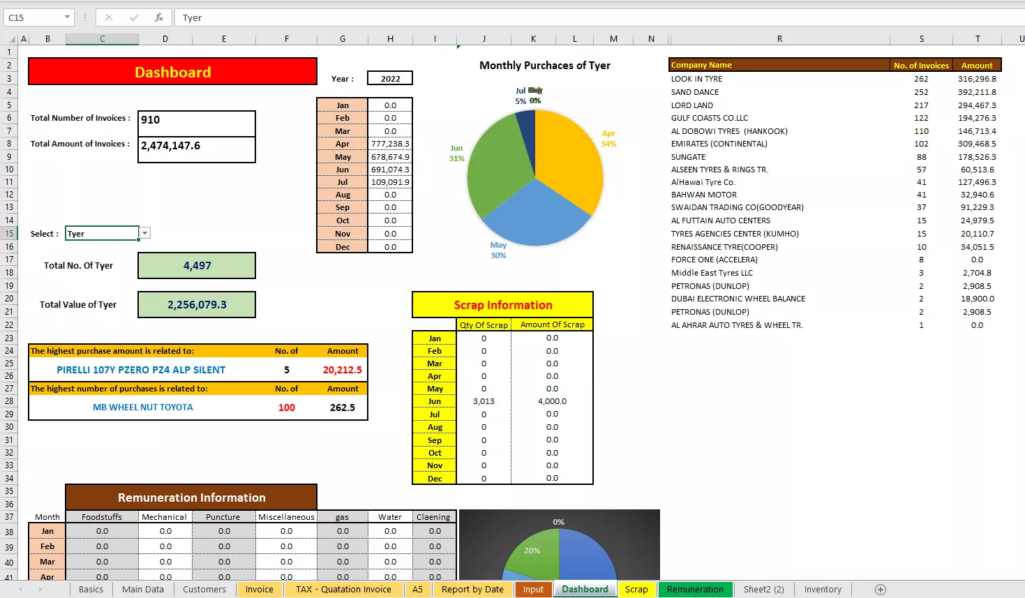Select the Apr purchase value 777,238.3
Image resolution: width=1025 pixels, height=598 pixels.
click(390, 144)
